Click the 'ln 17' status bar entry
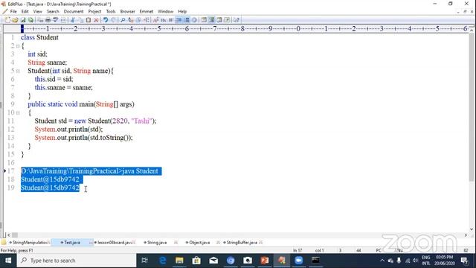 pos(297,250)
